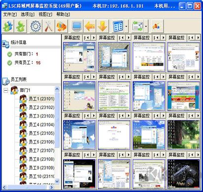Click the screwdriver and wrench tools icon
Viewport: 203px width, 192px height.
coord(48,26)
